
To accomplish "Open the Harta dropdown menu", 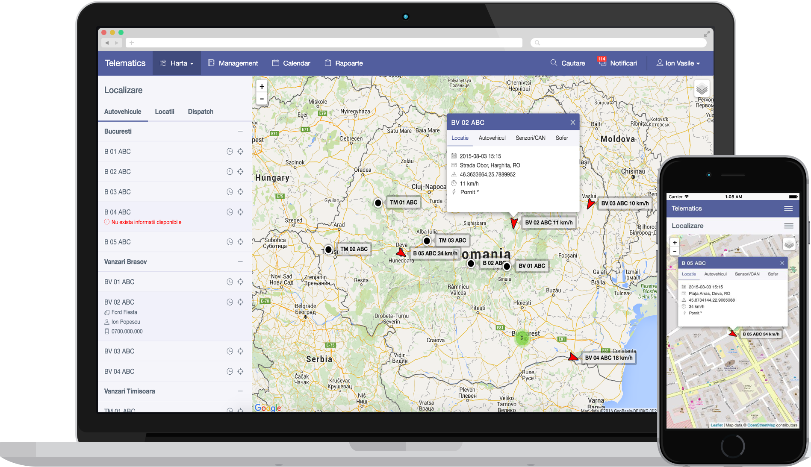I will tap(177, 63).
